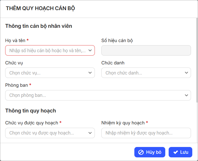The width and height of the screenshot is (198, 161).
Task: Click the chevron arrow in Họ và tên field
Action: (90, 50)
